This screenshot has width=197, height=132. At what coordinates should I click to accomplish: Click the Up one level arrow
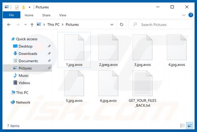tap(32, 25)
